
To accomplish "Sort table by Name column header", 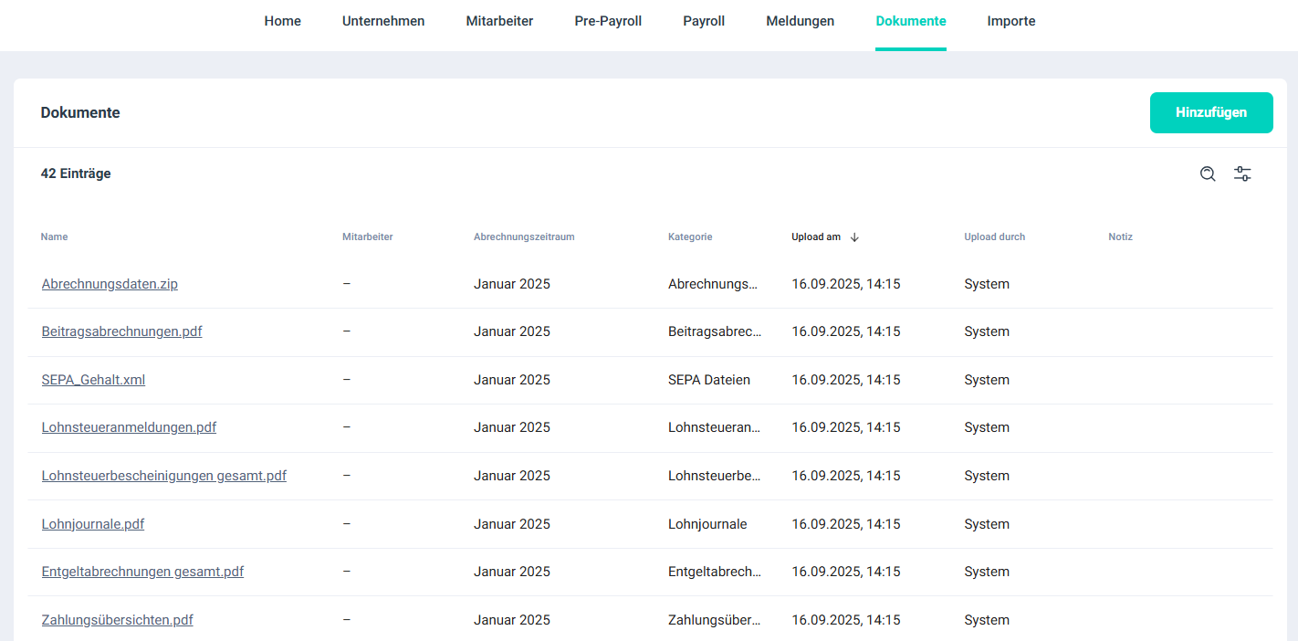I will [54, 237].
